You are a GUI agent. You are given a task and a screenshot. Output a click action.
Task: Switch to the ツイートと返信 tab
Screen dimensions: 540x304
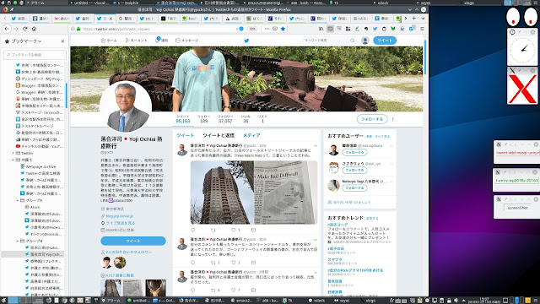pos(219,135)
